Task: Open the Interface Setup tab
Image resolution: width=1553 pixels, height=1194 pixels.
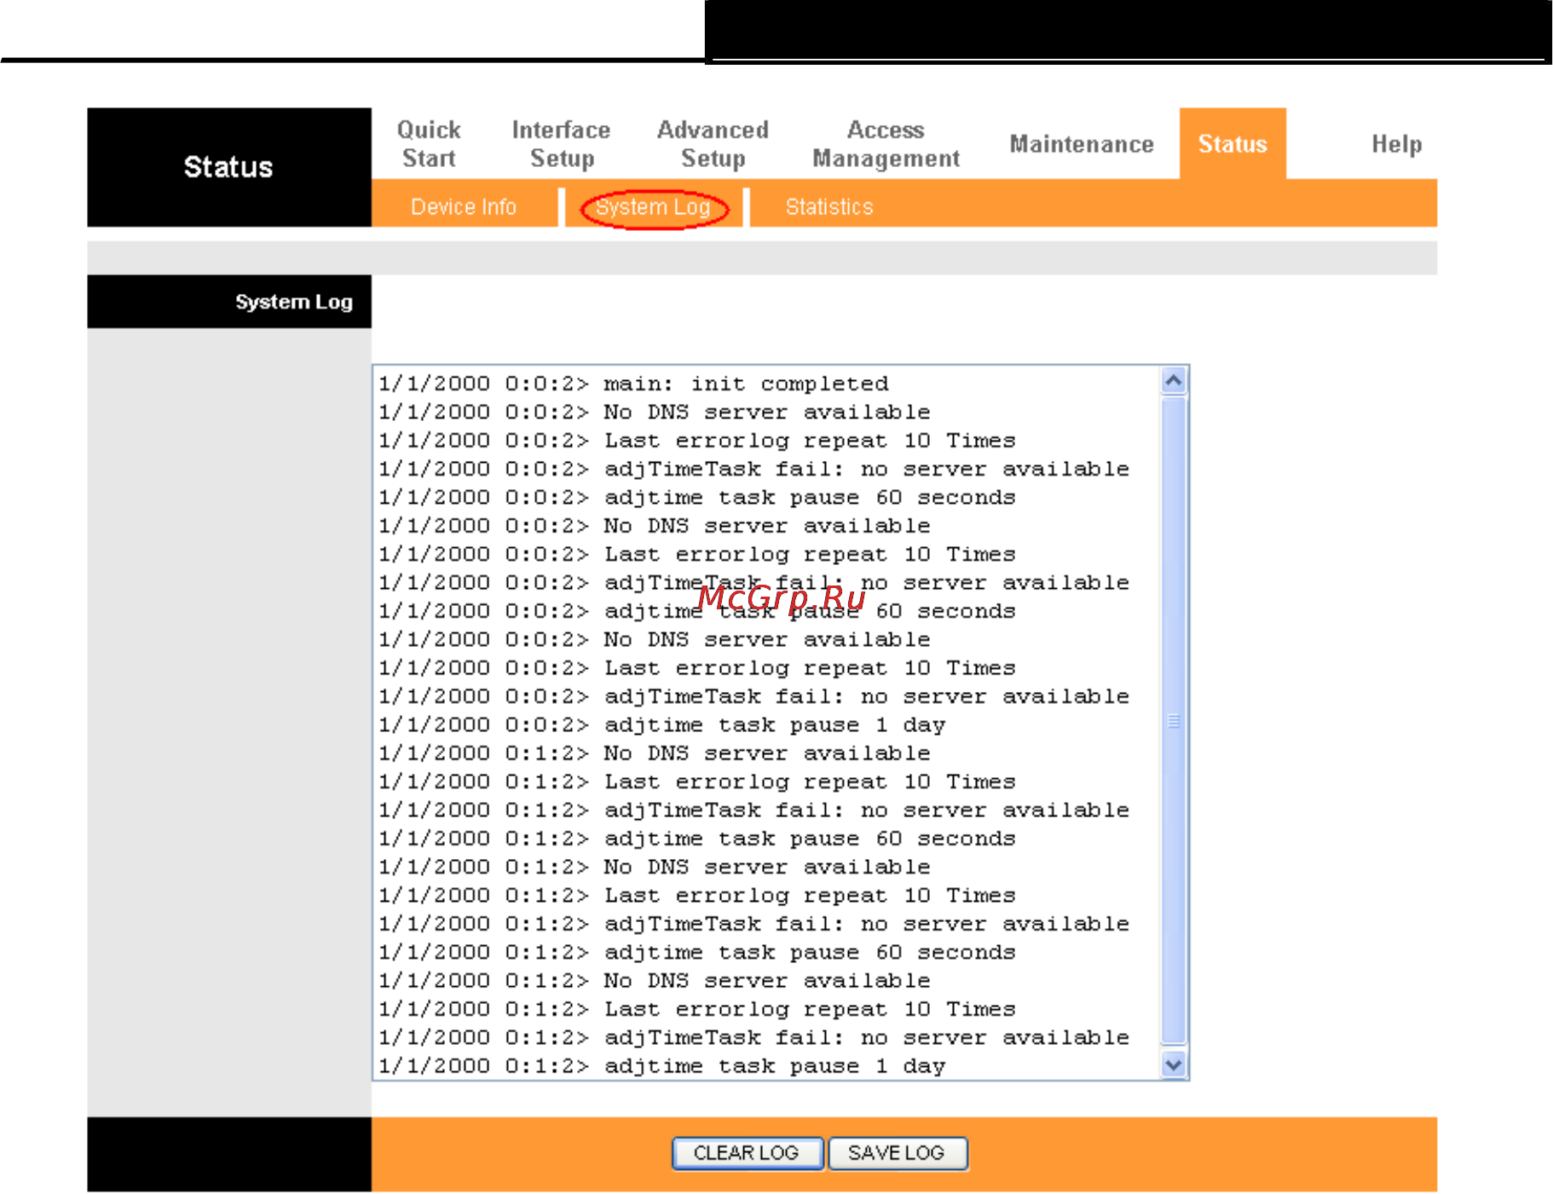Action: 561,144
